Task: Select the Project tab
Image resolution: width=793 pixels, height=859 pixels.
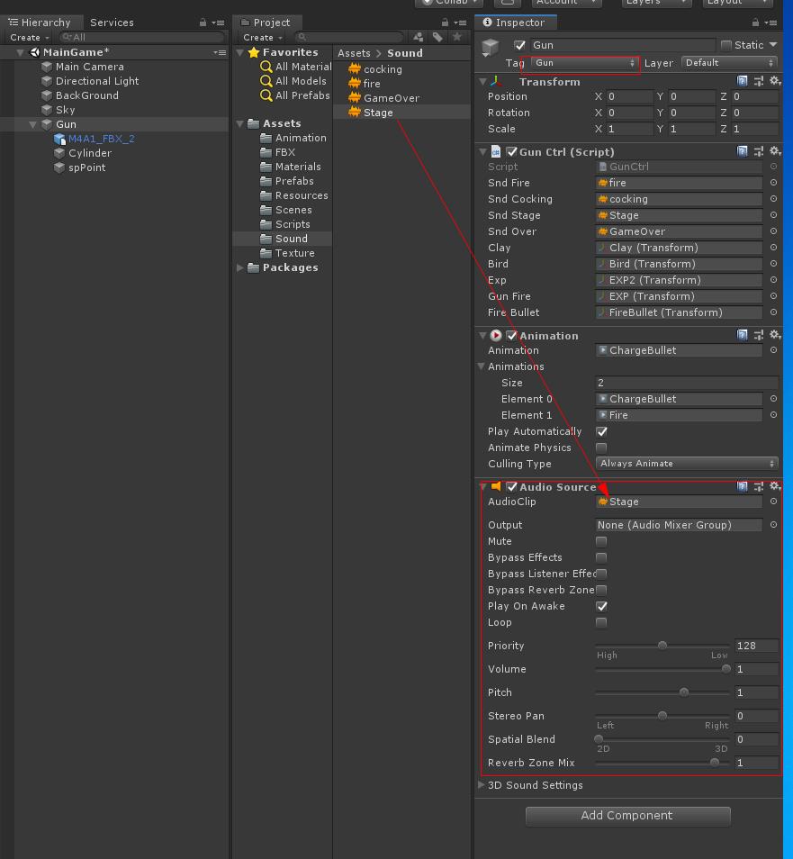Action: click(266, 23)
